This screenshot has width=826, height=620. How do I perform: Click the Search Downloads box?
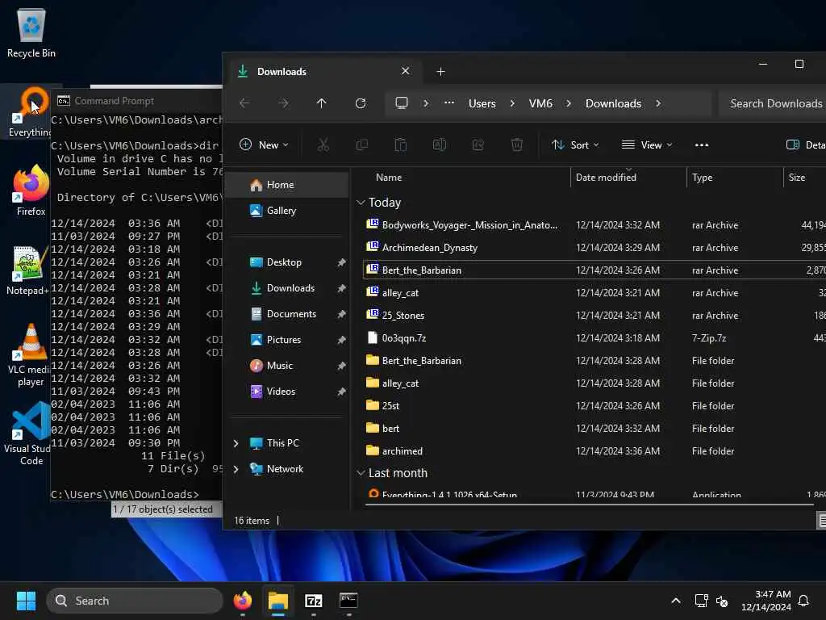coord(773,103)
